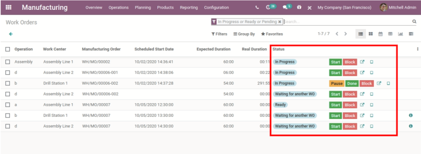Go back using the left arrow

[x=11, y=34]
